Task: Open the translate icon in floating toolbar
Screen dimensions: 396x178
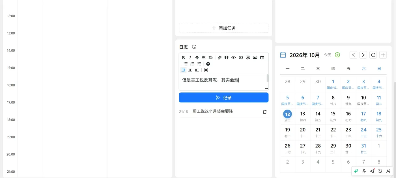Action: coord(380,171)
